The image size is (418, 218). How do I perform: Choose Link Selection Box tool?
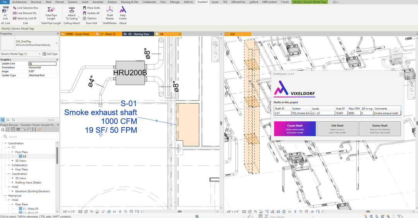pyautogui.click(x=26, y=8)
